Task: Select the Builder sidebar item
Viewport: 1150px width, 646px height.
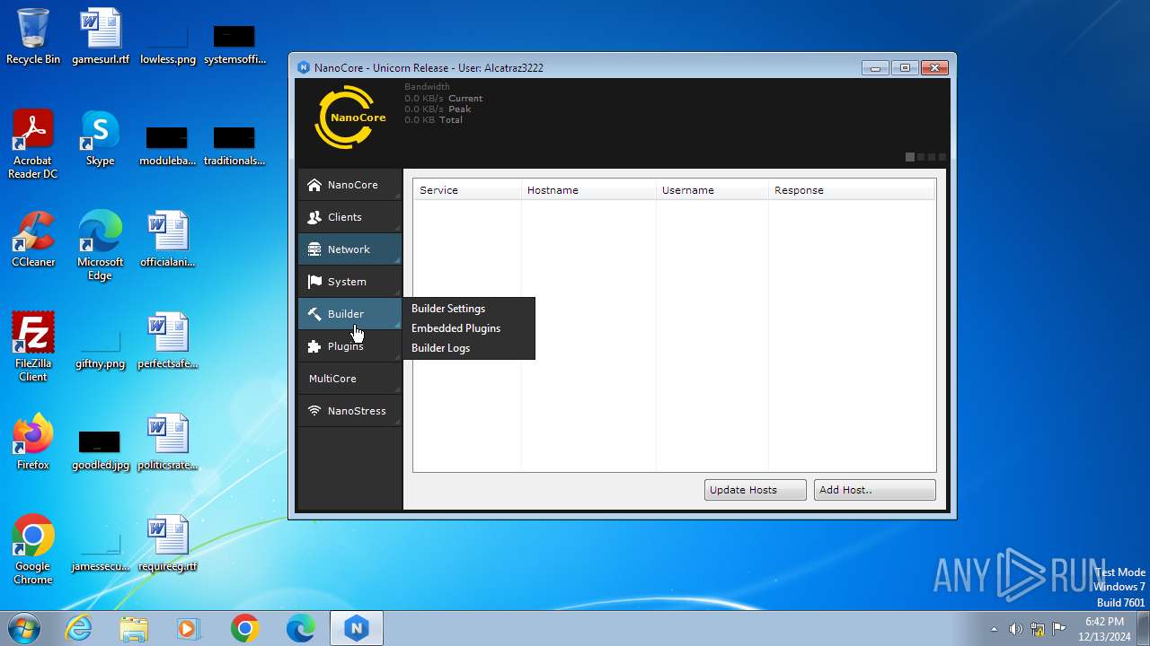Action: pyautogui.click(x=349, y=314)
